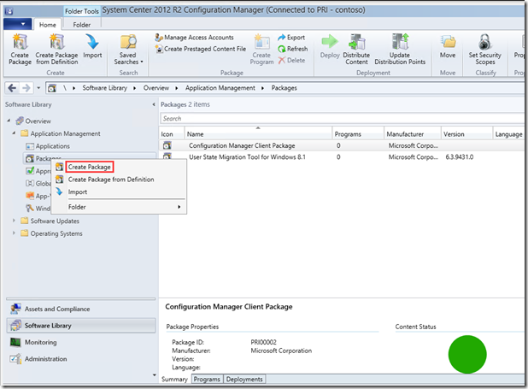Switch to the Home ribbon tab
Viewport: 528px width, 389px height.
[48, 25]
